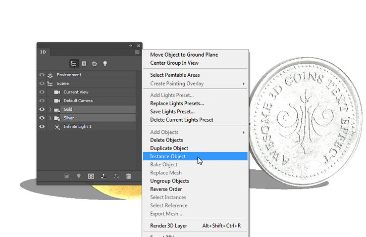
Task: Click the add new light bulb icon at panel bottom
Action: [x=79, y=176]
